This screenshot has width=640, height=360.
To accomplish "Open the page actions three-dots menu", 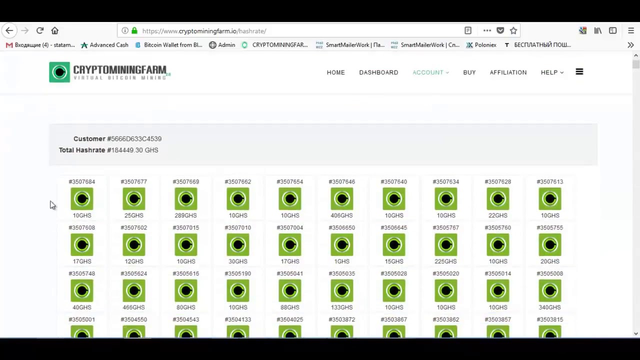I will click(x=487, y=30).
